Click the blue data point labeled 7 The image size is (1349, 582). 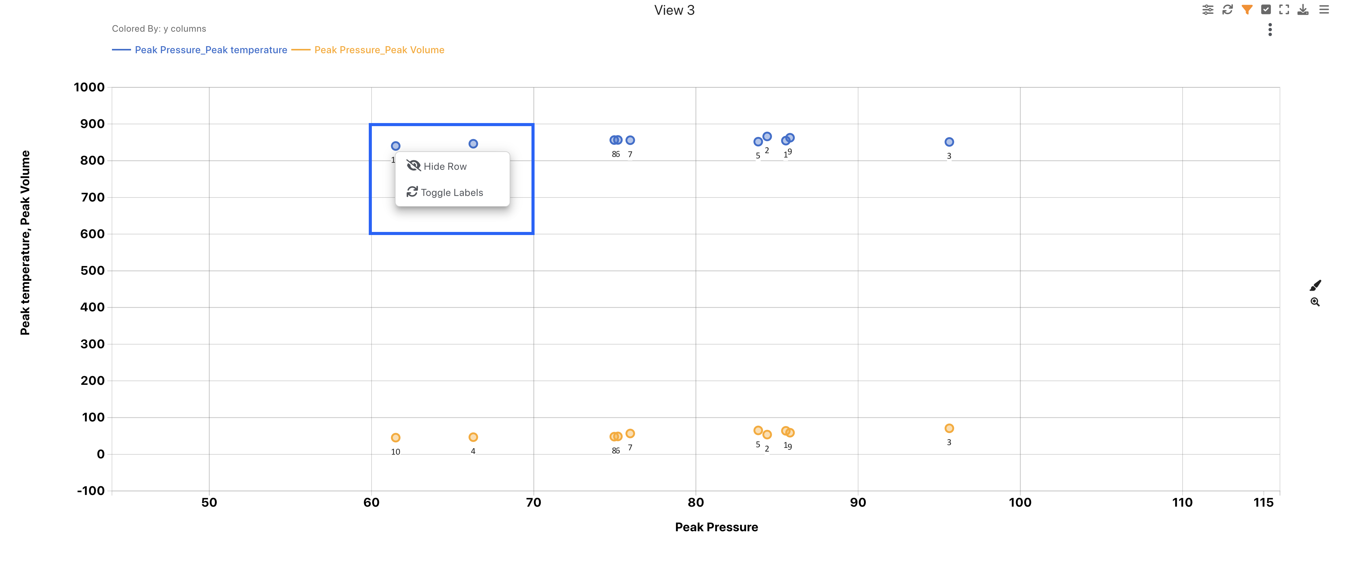(630, 140)
